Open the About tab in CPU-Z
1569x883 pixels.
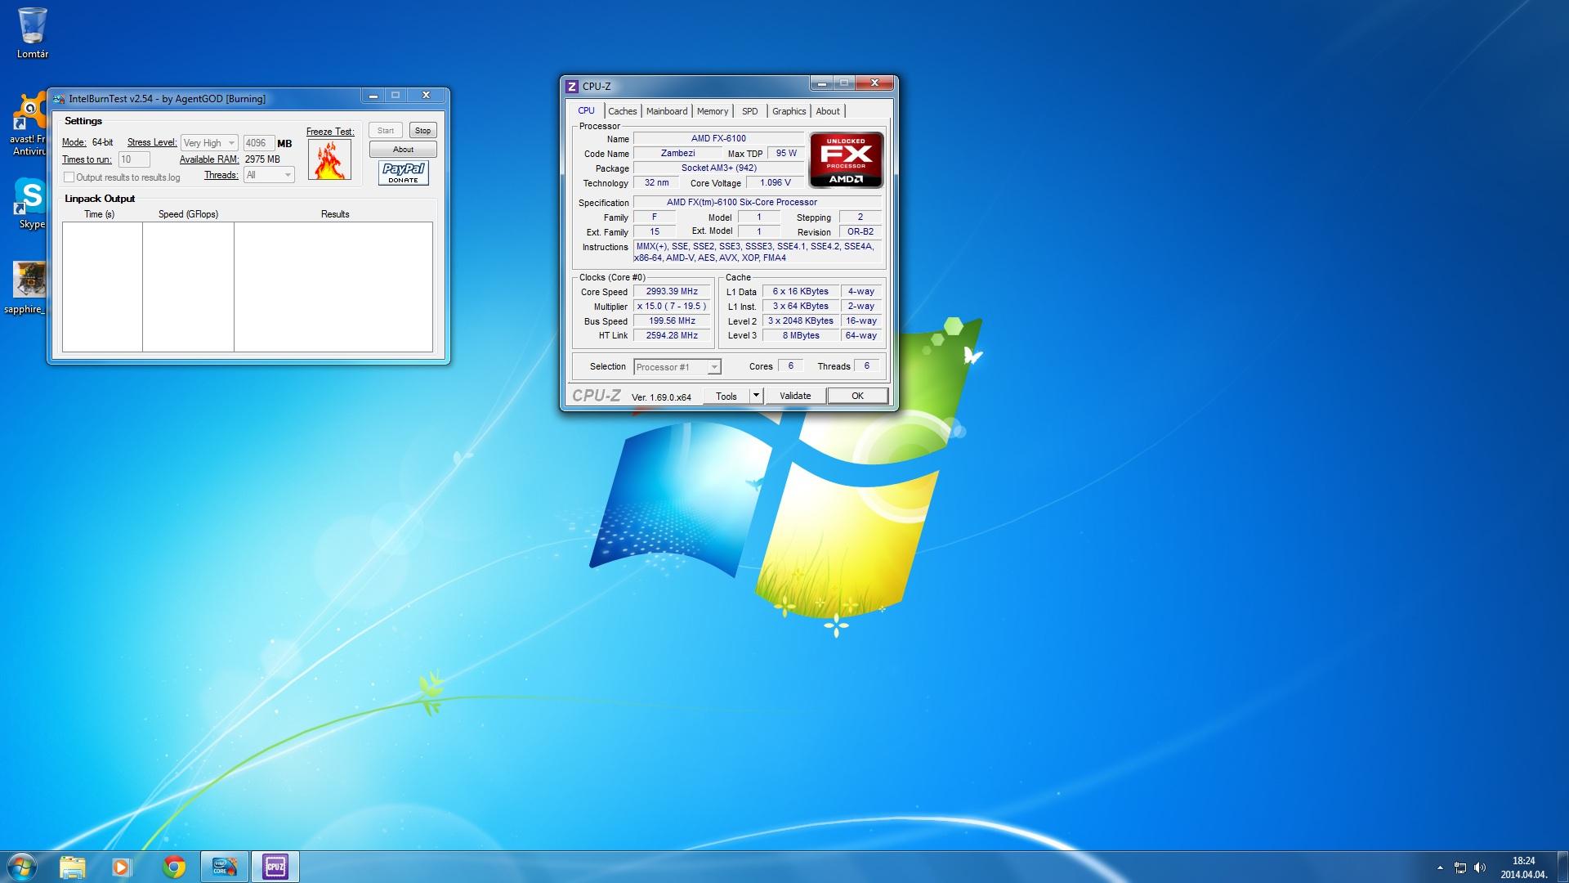pos(827,111)
